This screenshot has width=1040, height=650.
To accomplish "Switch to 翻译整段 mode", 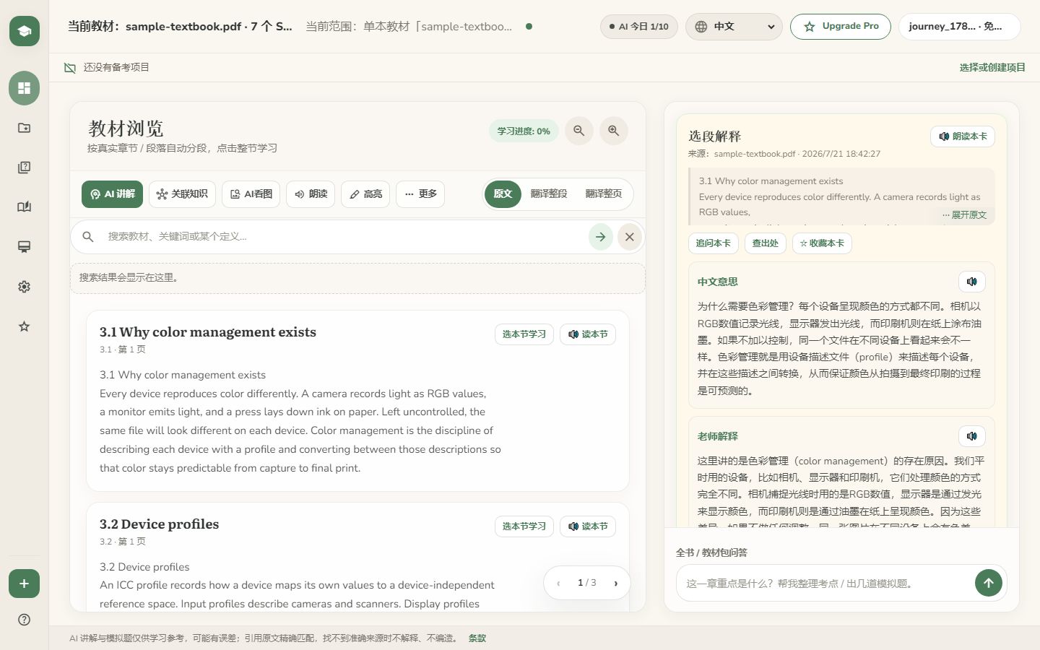I will click(x=549, y=194).
